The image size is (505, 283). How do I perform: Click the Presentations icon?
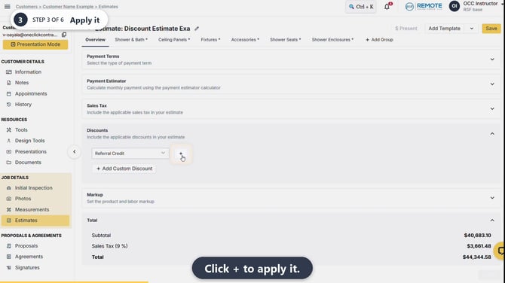click(x=9, y=151)
